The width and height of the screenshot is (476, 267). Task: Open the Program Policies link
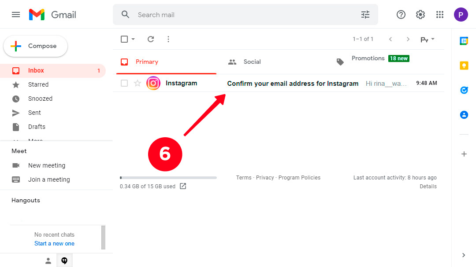[299, 178]
